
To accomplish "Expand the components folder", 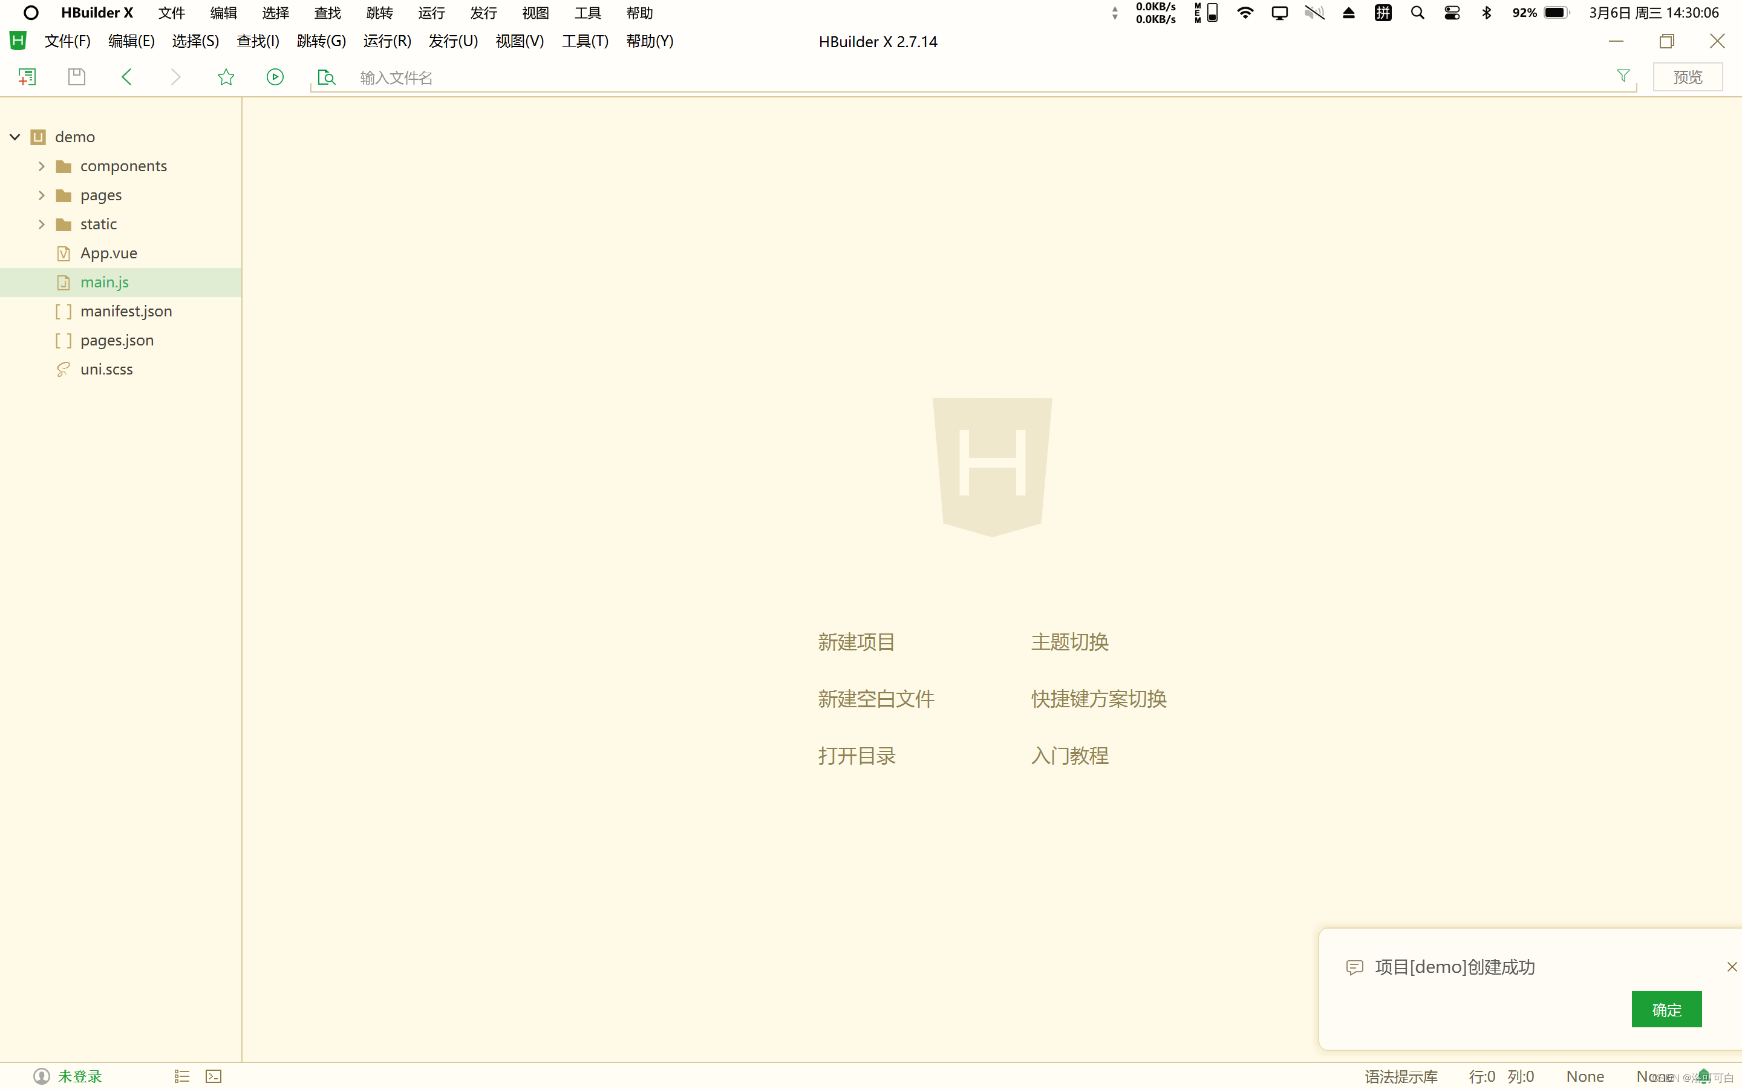I will click(42, 166).
